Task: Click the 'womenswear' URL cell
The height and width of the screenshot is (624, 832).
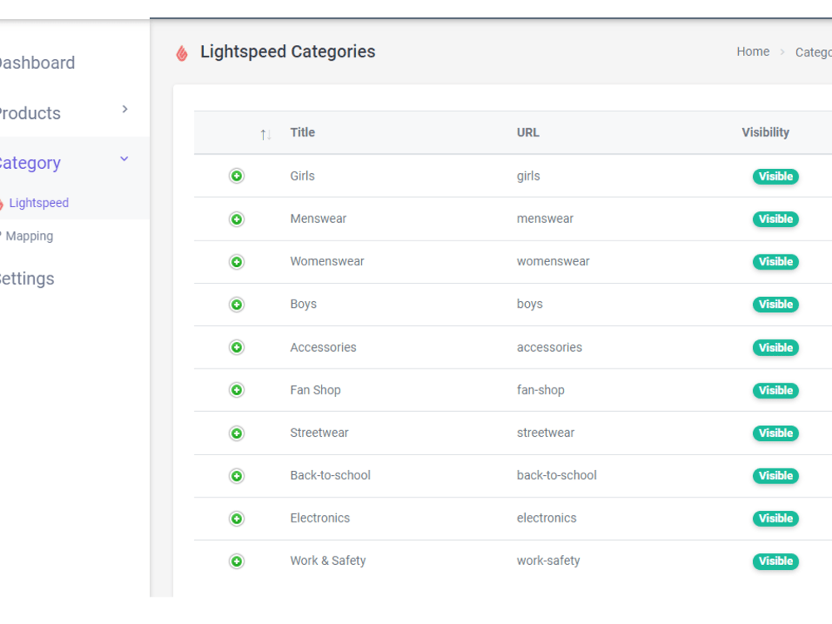Action: [x=553, y=261]
